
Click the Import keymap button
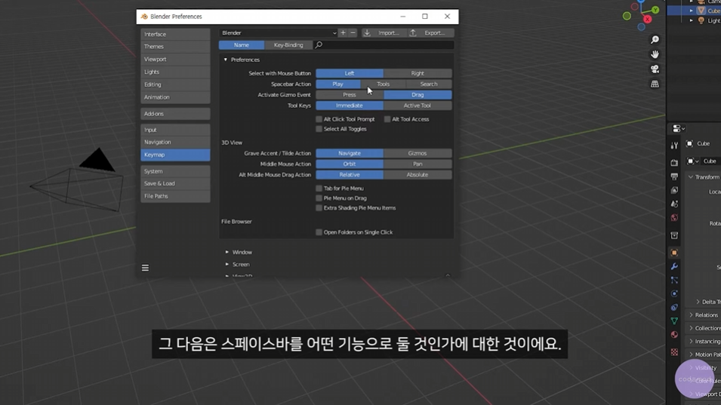384,33
